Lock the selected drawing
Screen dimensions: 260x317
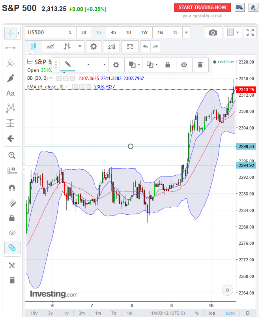pos(168,65)
